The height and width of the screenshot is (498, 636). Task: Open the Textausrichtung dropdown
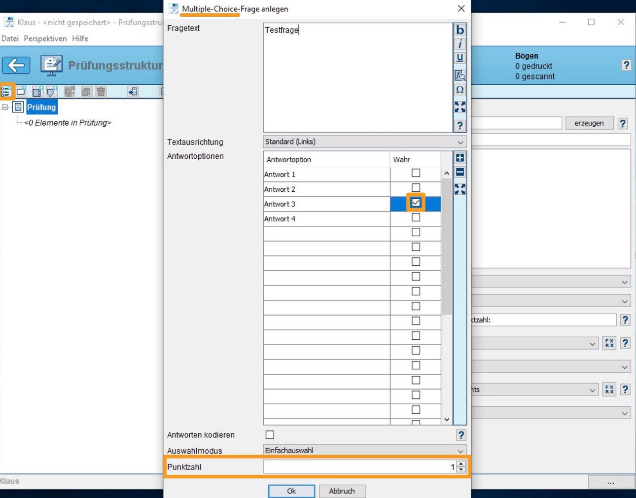pos(364,142)
